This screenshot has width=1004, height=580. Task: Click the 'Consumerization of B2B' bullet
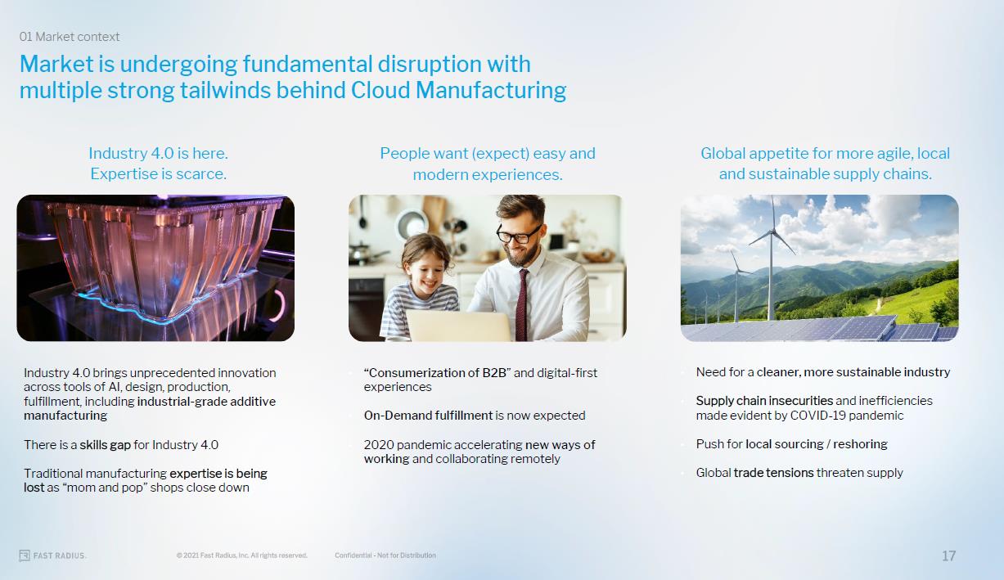[x=480, y=380]
